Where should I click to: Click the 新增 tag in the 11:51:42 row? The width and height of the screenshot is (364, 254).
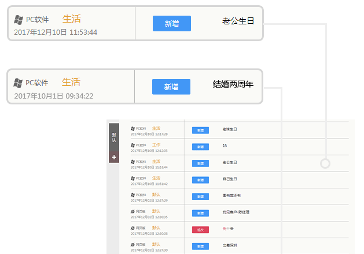coord(200,180)
